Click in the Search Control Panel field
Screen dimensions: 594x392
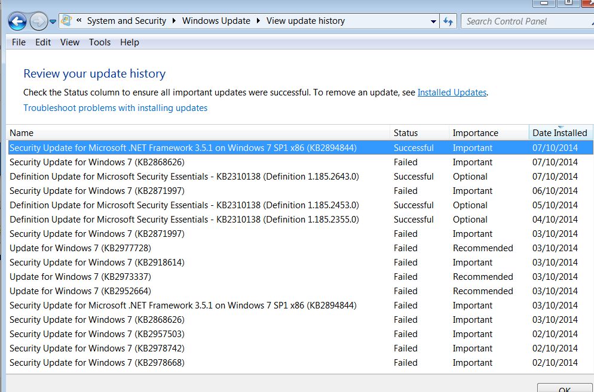point(526,21)
